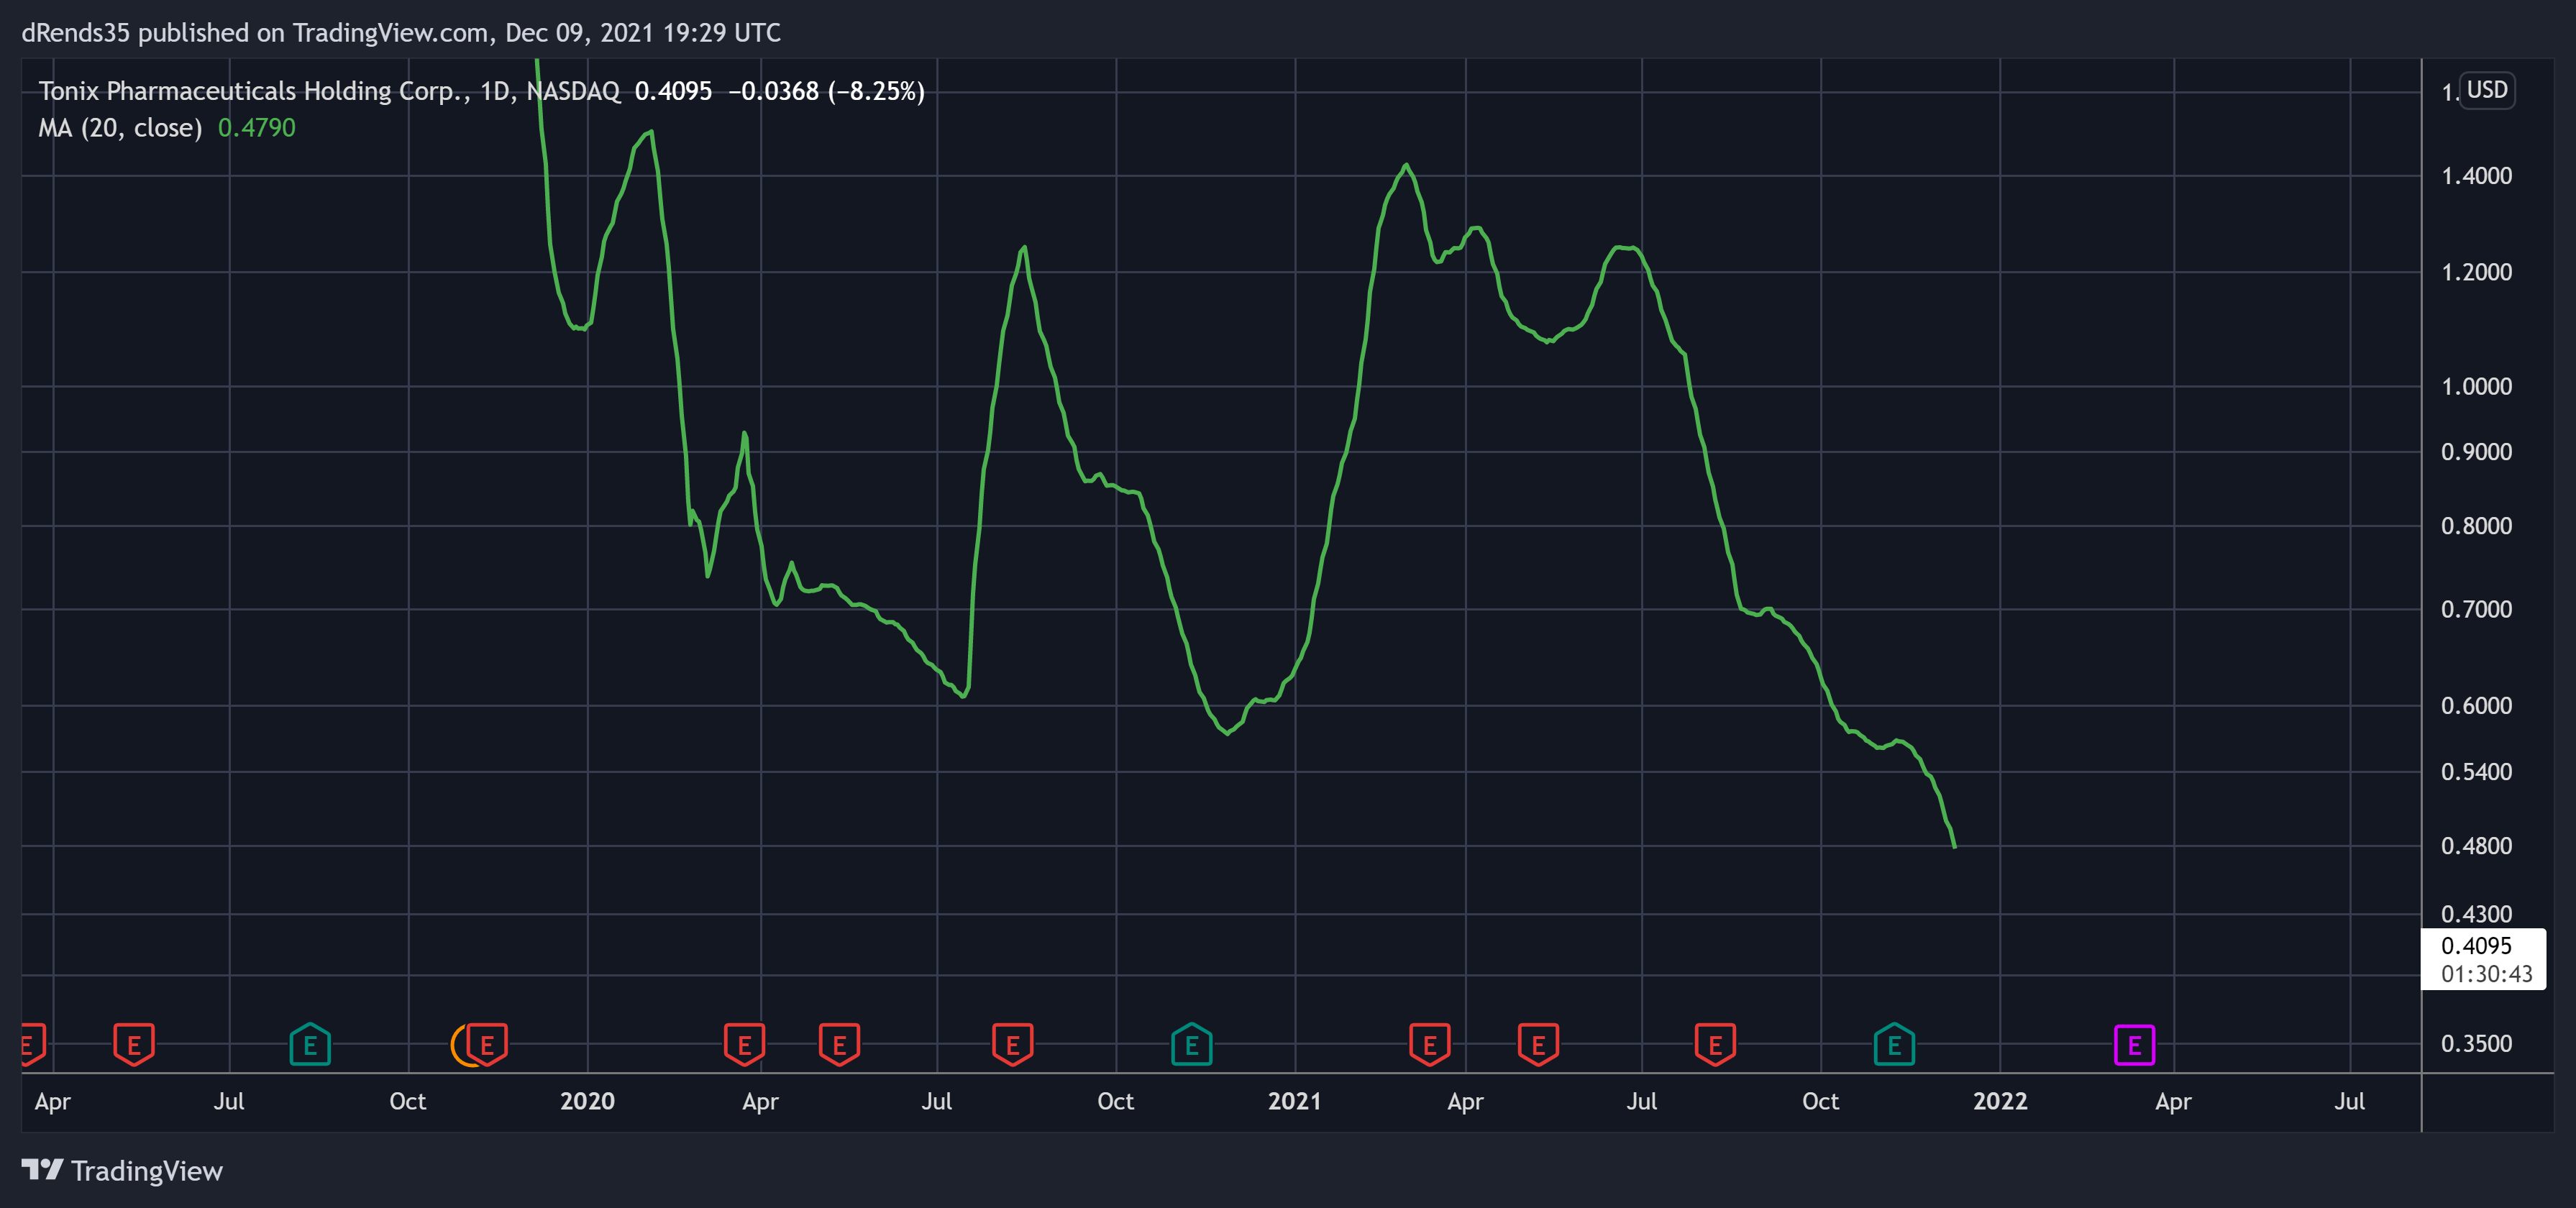Click the 2020 label on the time axis
This screenshot has height=1208, width=2576.
pyautogui.click(x=587, y=1101)
